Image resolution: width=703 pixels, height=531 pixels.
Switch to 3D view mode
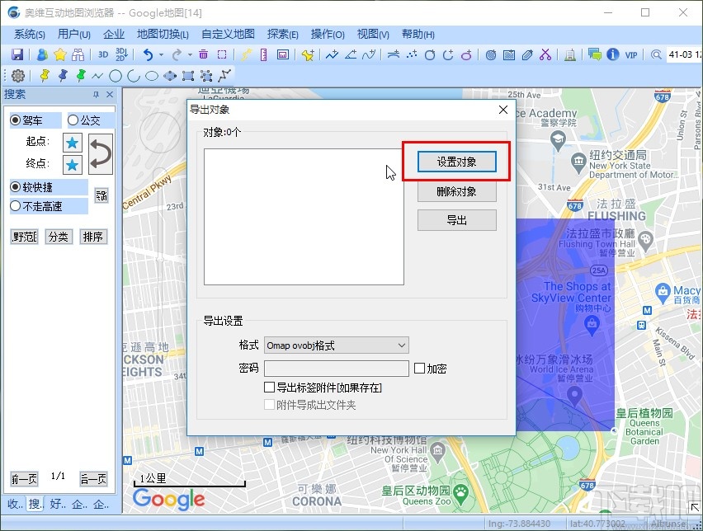pyautogui.click(x=102, y=53)
